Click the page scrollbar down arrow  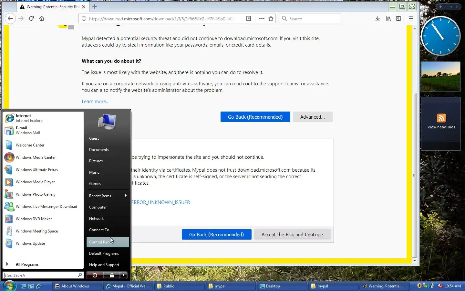pyautogui.click(x=415, y=261)
